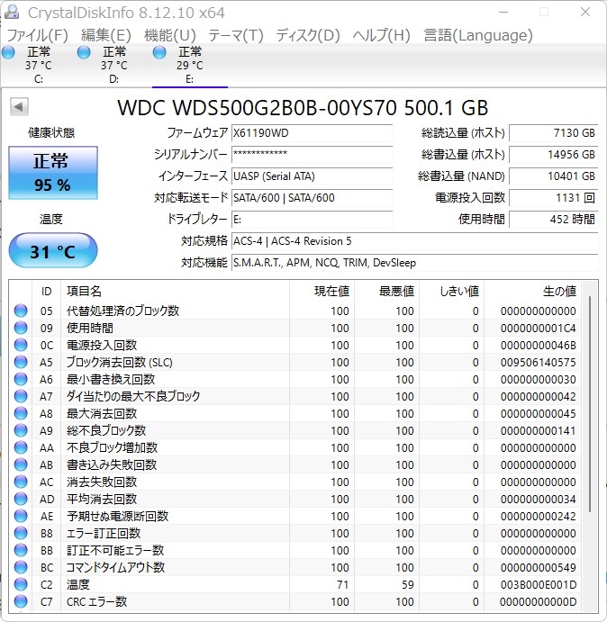Click the blue status orb of drive E:
The height and width of the screenshot is (622, 607).
coord(159,52)
